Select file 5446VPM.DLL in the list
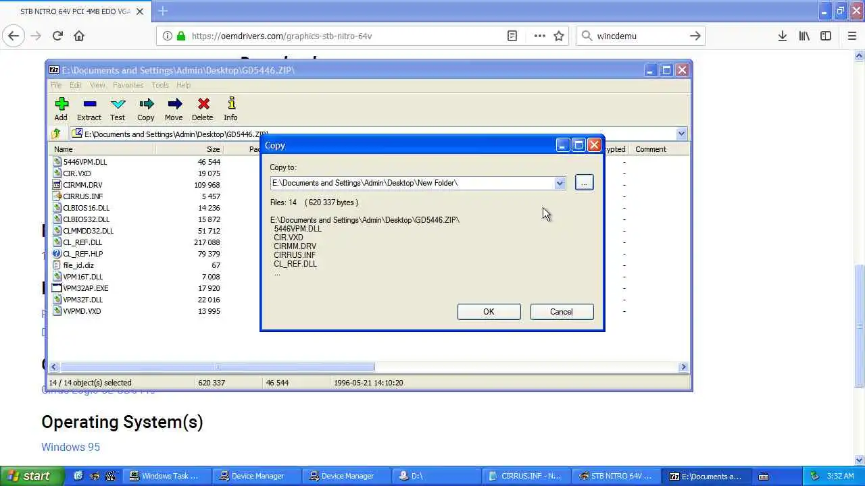This screenshot has width=865, height=486. point(85,162)
